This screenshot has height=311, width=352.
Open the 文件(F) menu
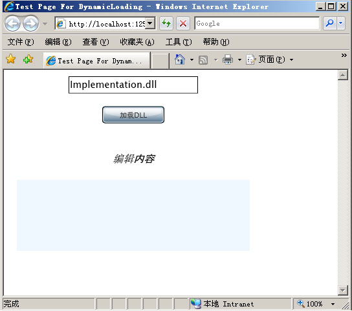21,42
